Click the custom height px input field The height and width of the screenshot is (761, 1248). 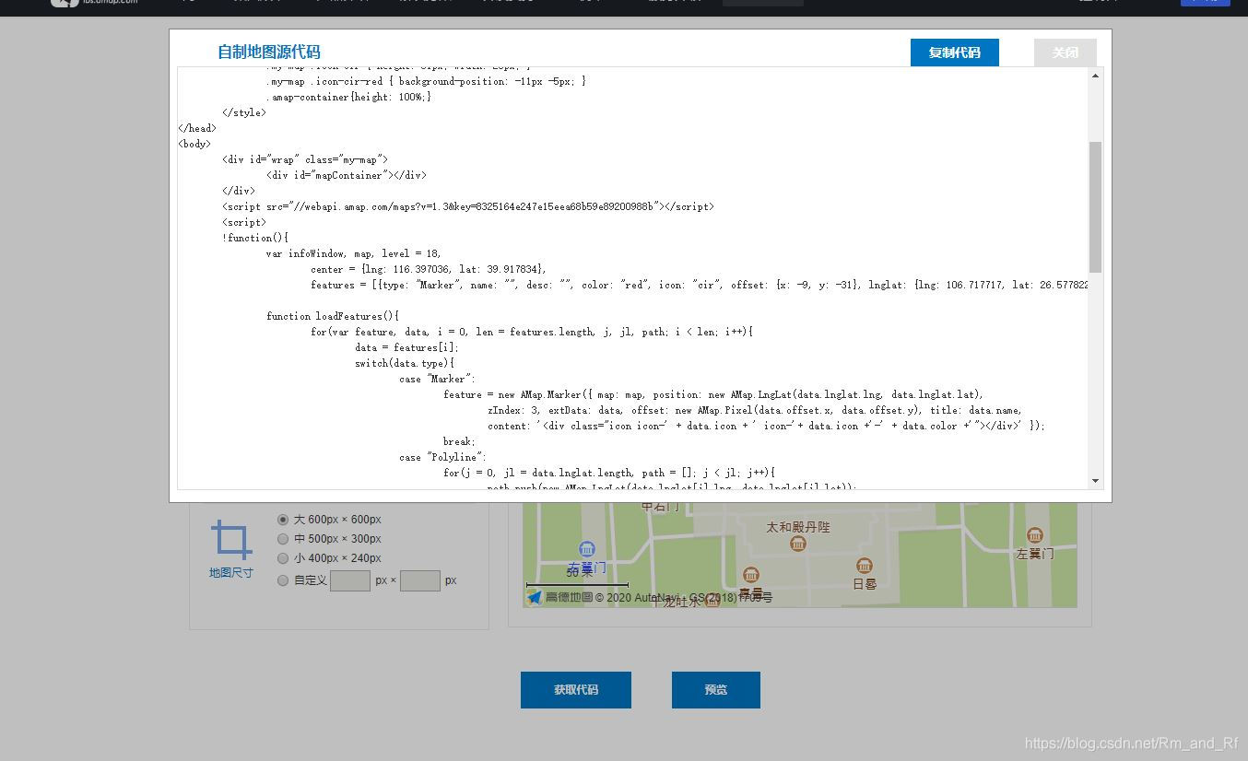pos(420,580)
